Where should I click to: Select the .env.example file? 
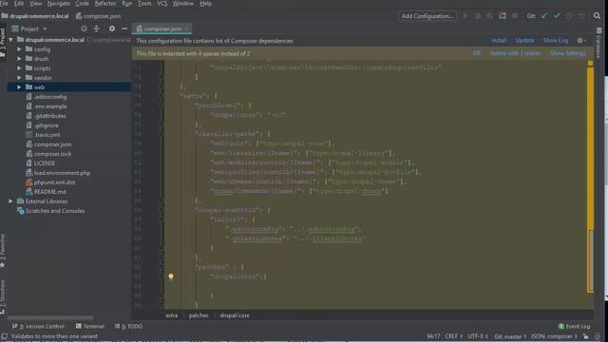[x=50, y=106]
